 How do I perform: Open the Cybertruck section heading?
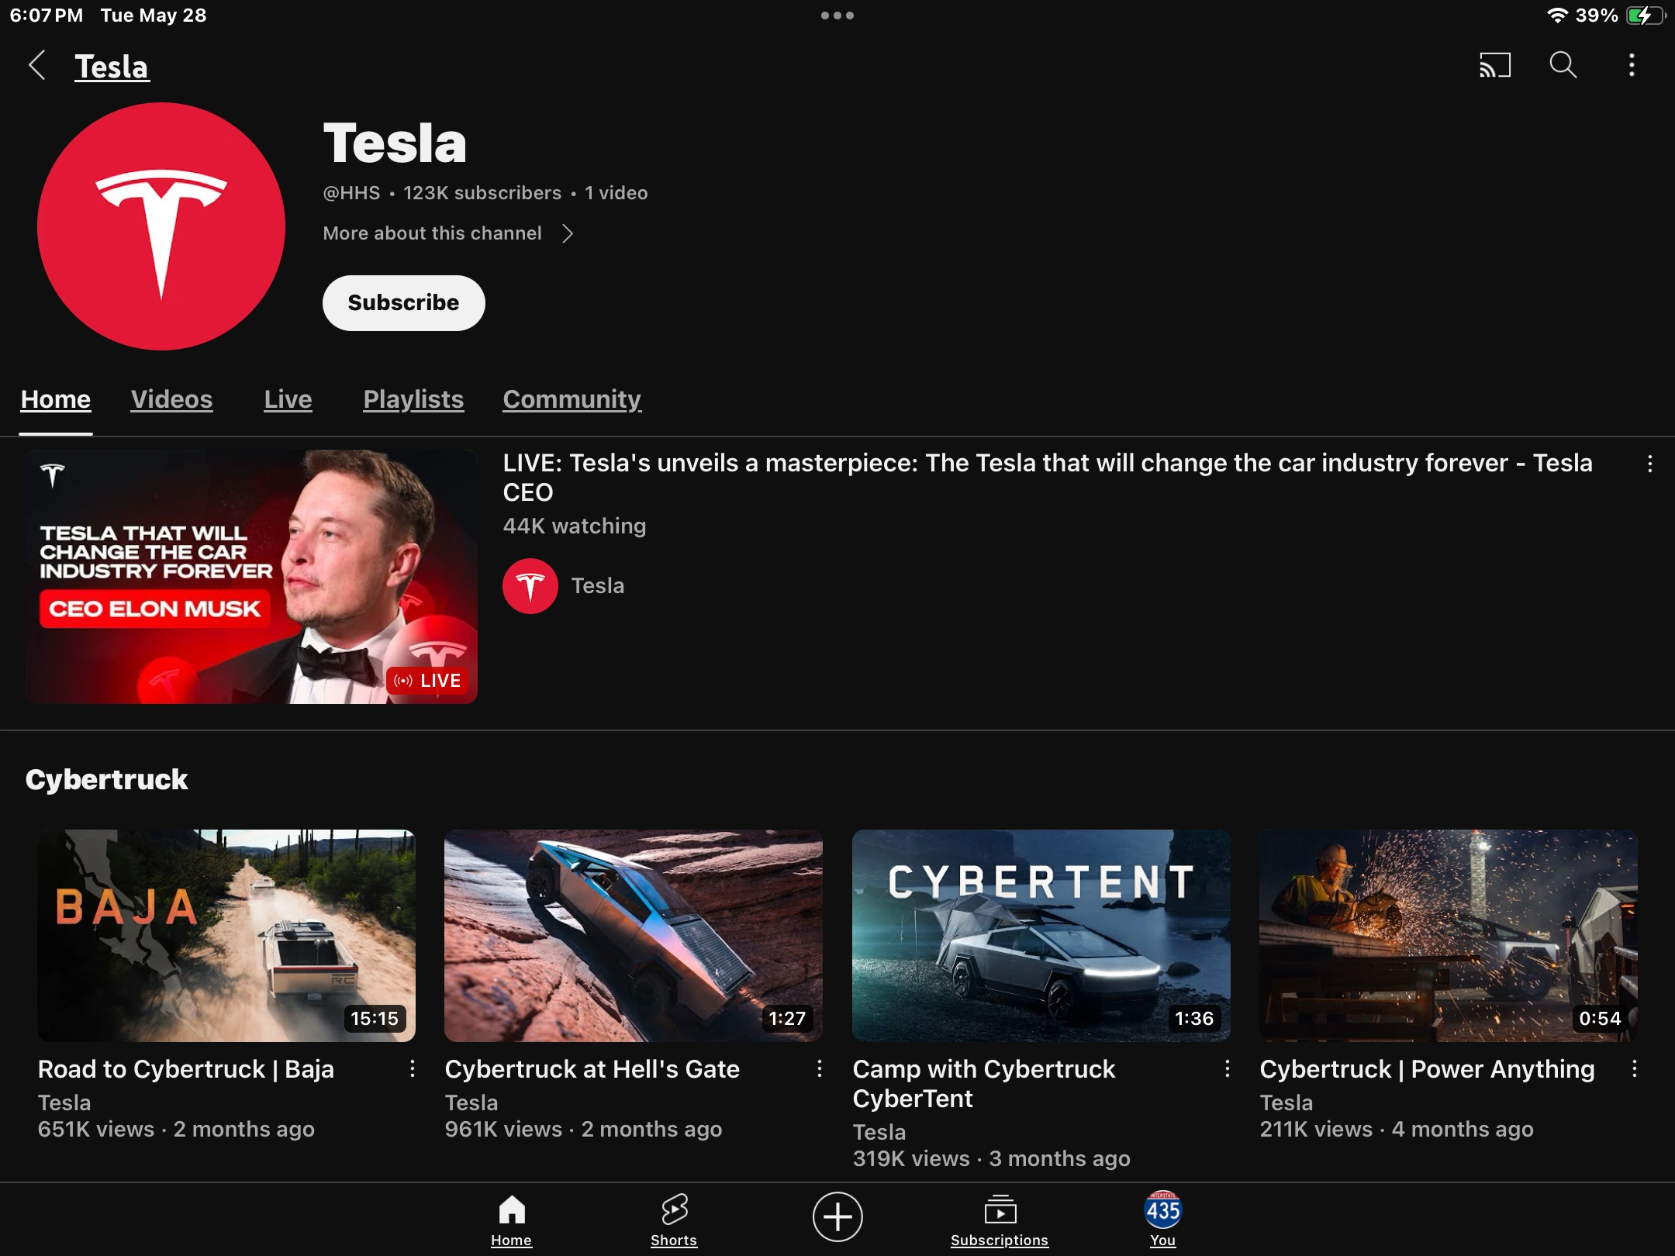coord(106,779)
